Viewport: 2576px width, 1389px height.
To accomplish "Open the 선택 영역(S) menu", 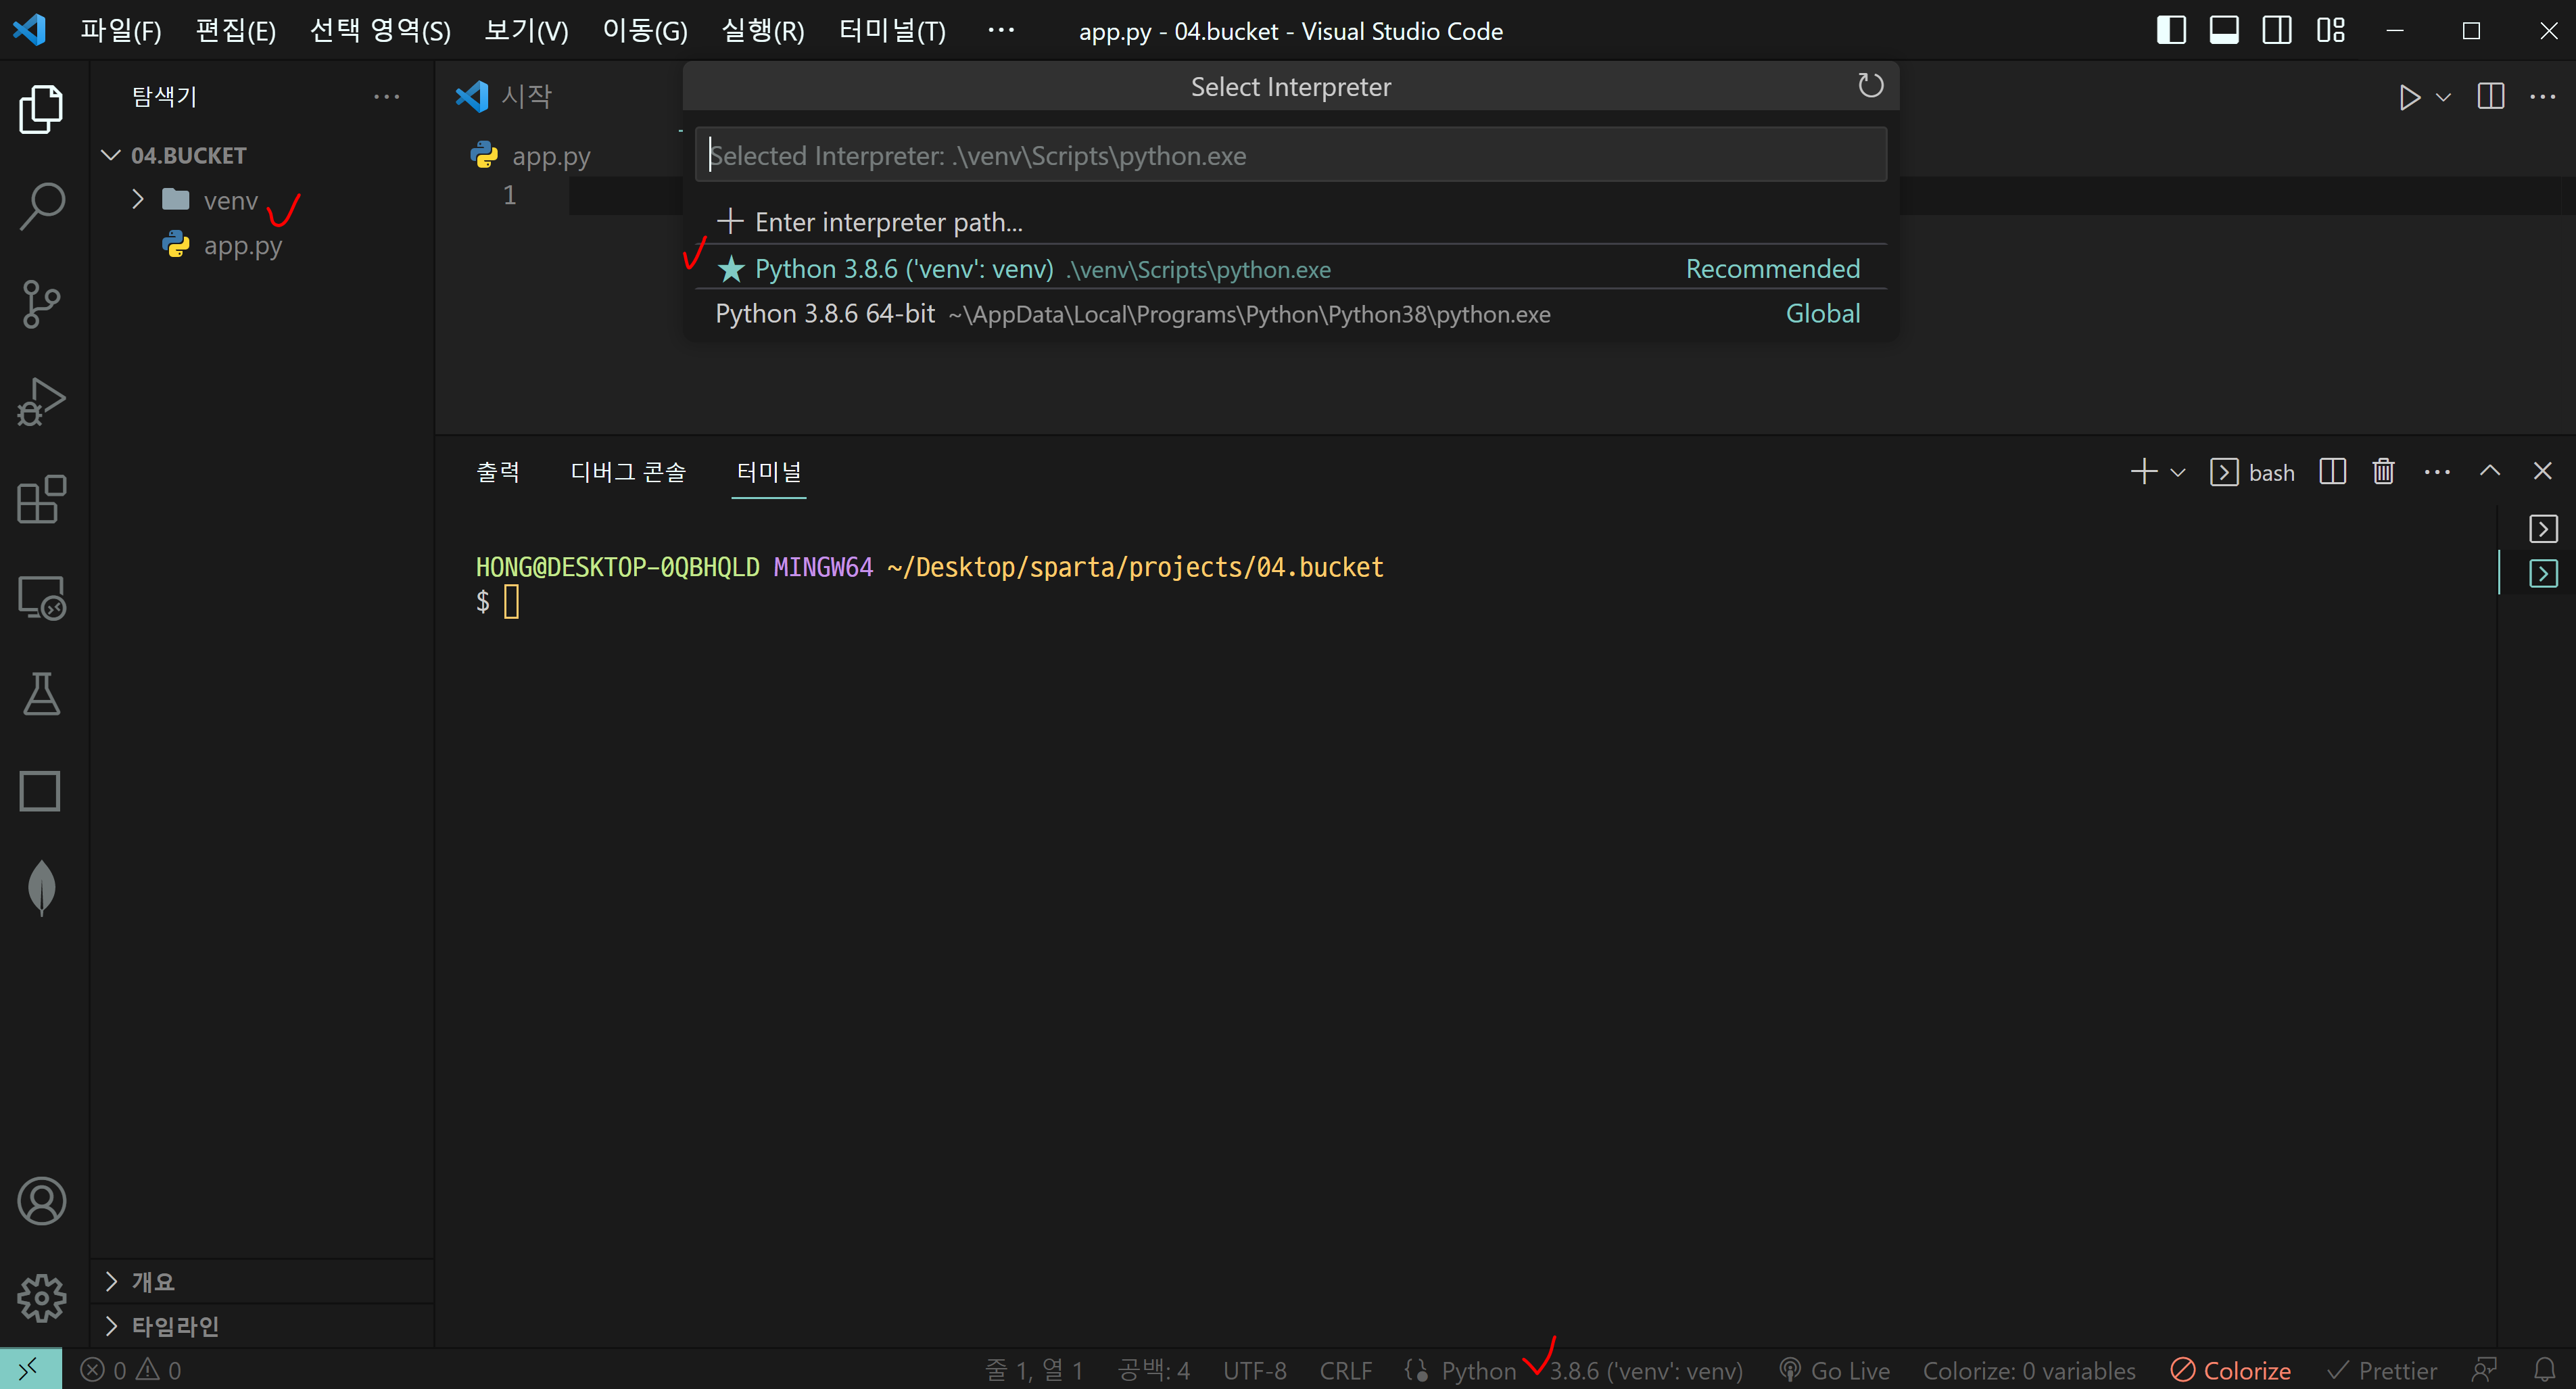I will coord(380,30).
